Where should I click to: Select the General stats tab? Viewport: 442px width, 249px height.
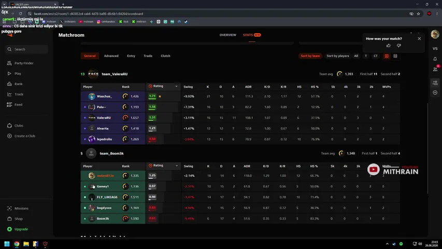point(90,56)
